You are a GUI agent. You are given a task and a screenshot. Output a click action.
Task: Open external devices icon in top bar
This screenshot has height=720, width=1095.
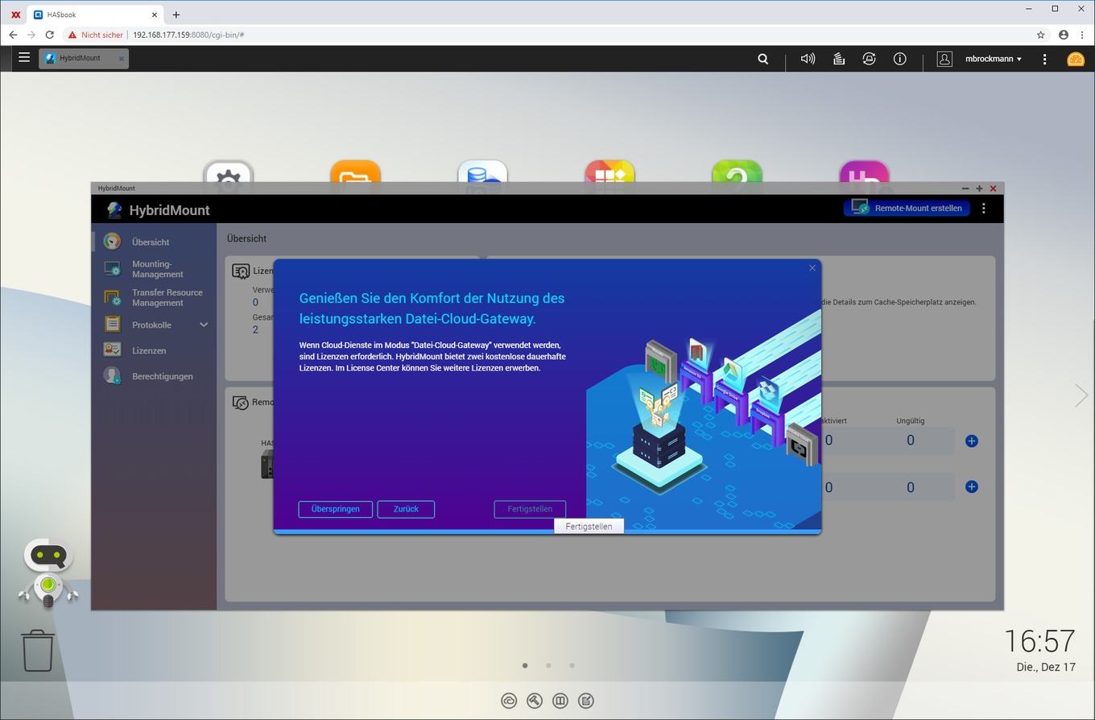point(869,59)
